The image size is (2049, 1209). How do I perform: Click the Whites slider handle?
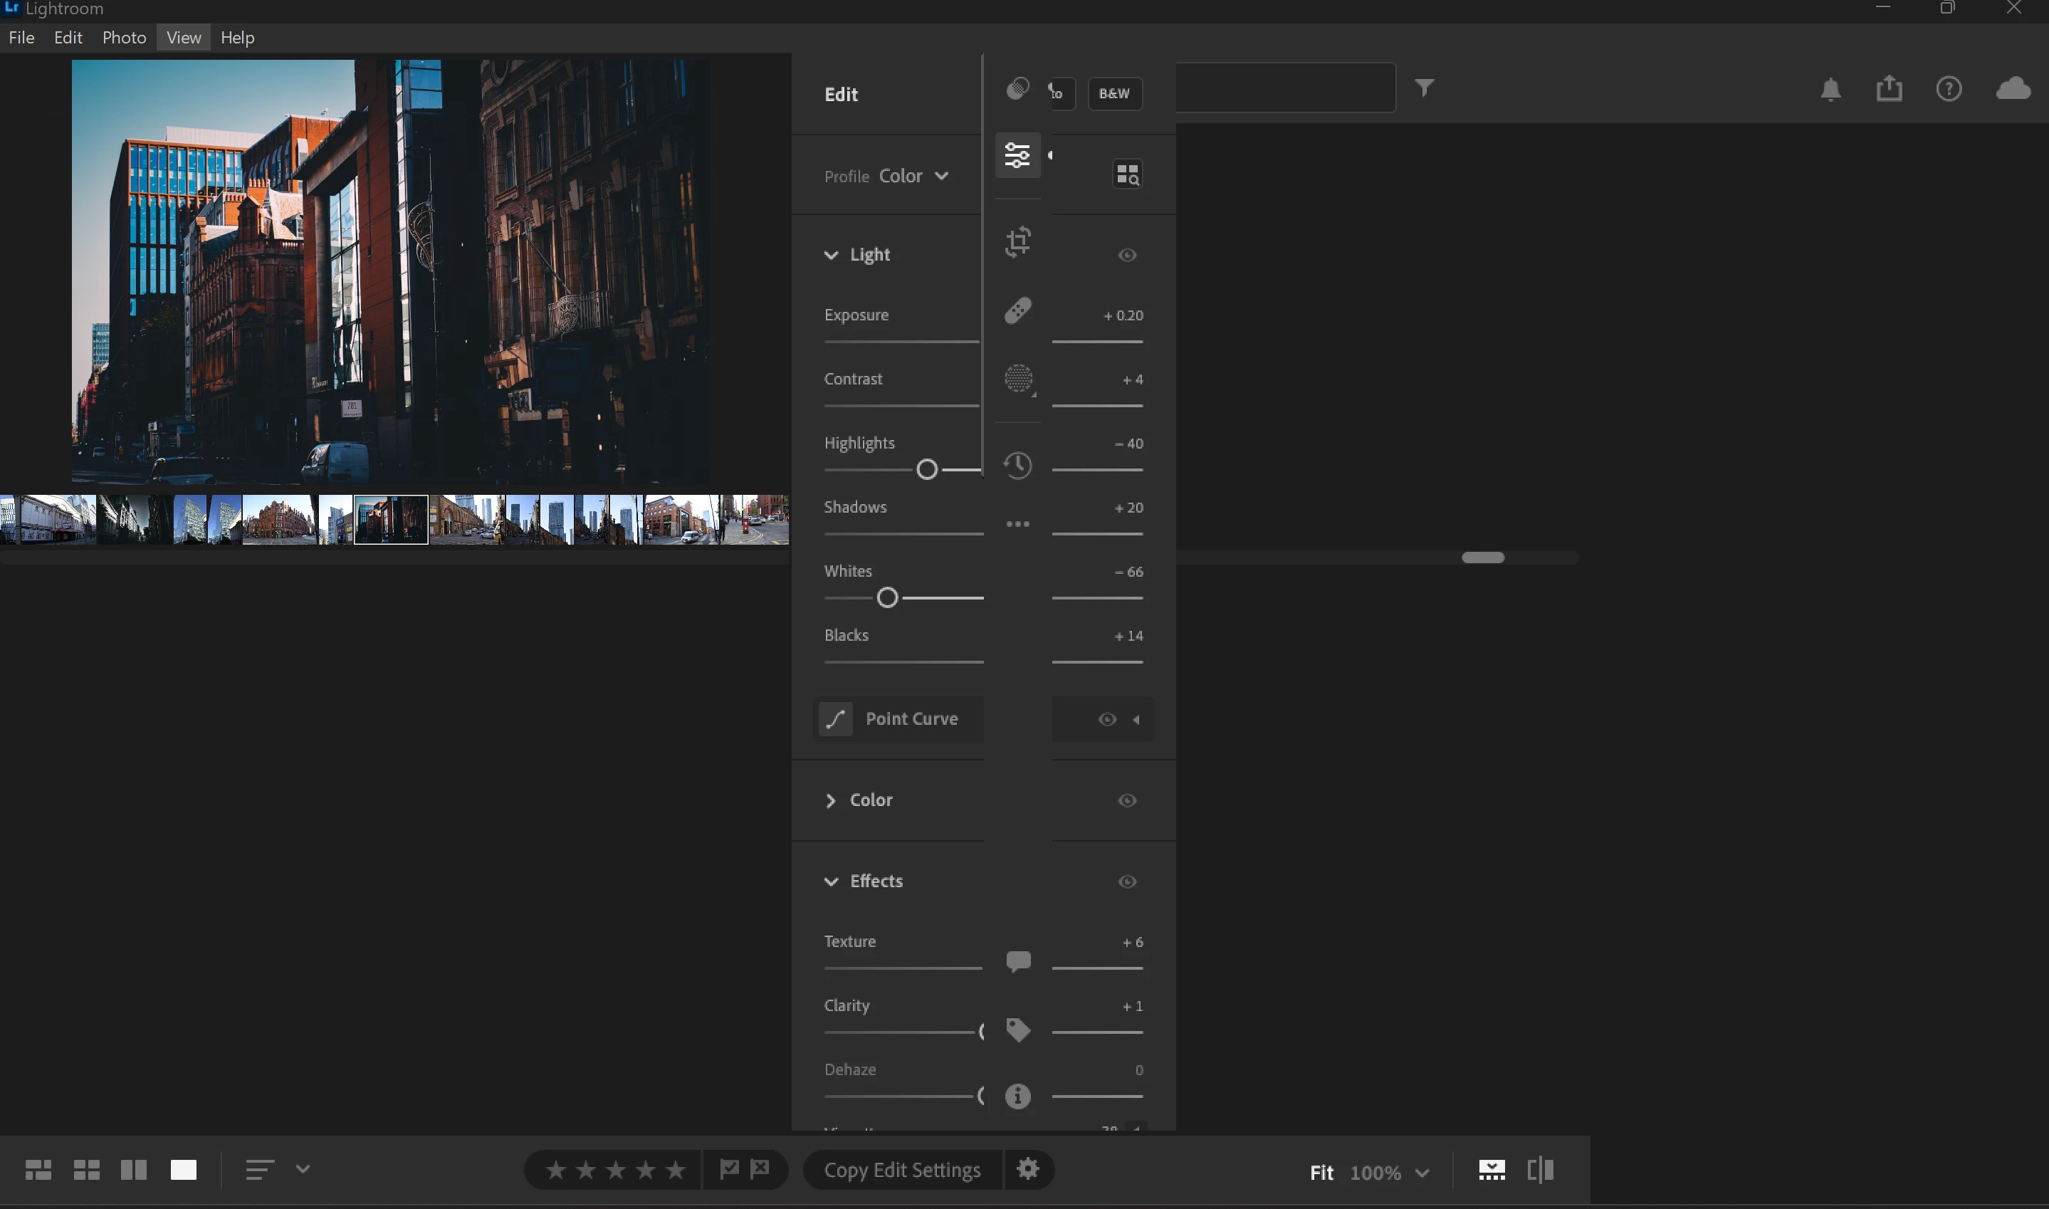click(x=888, y=598)
